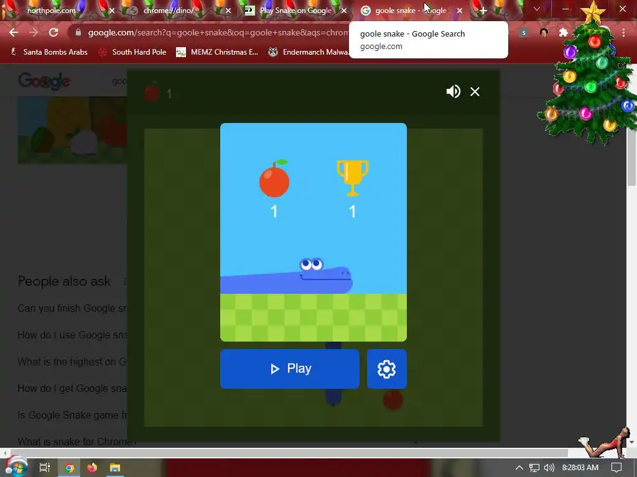Image resolution: width=637 pixels, height=477 pixels.
Task: Open the notification center icon
Action: 616,468
